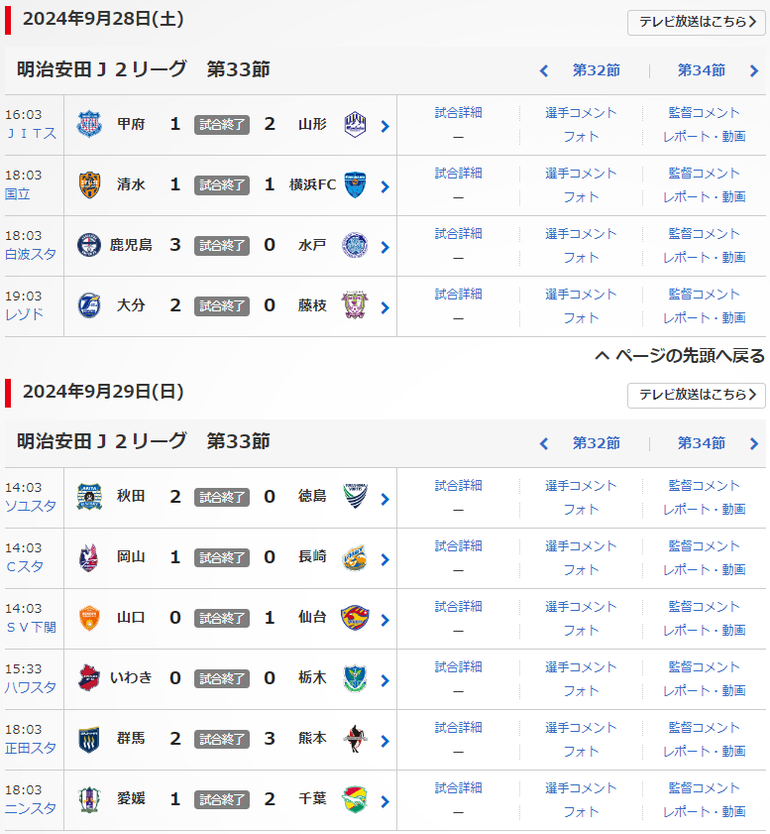Click the Kofu team crest icon

(x=90, y=125)
